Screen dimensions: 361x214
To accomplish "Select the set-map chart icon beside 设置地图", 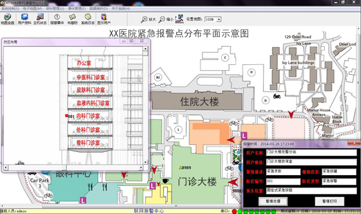I will [179, 19].
